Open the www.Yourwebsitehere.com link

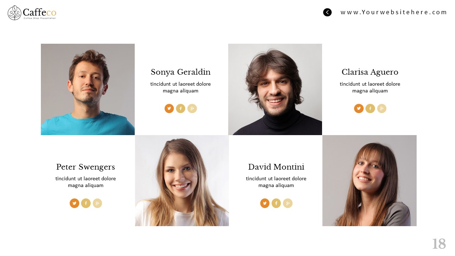tap(394, 12)
